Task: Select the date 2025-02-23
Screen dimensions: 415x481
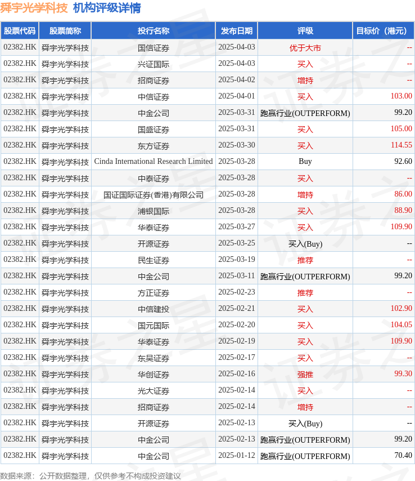Action: [x=236, y=292]
